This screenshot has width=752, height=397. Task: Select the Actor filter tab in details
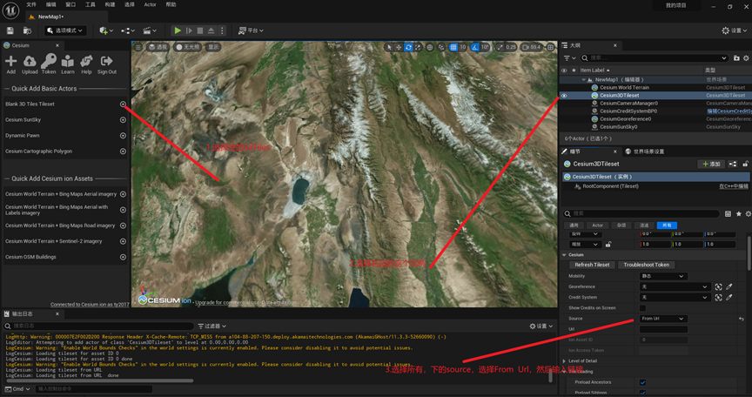598,225
